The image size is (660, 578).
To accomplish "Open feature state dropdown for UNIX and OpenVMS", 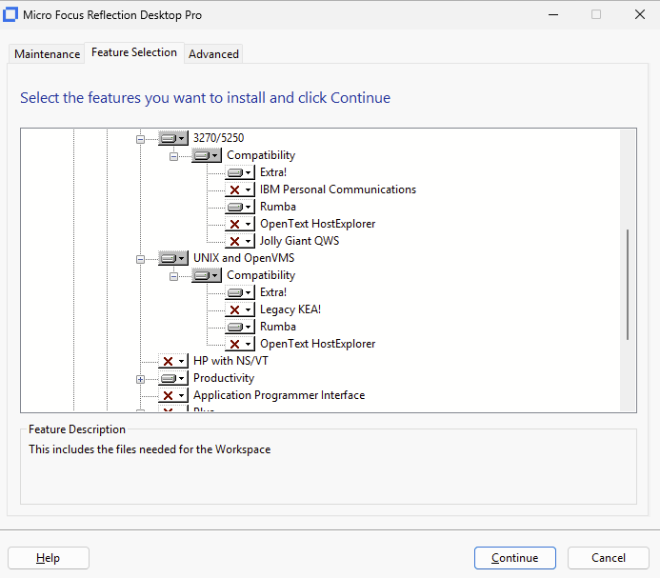I will point(173,258).
